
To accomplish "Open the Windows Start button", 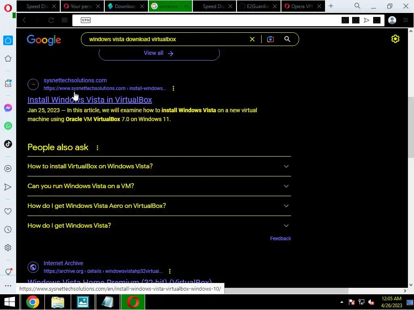I will coord(10,302).
